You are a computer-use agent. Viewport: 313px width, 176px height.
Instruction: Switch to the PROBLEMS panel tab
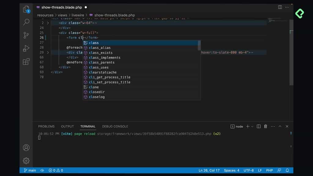point(46,126)
